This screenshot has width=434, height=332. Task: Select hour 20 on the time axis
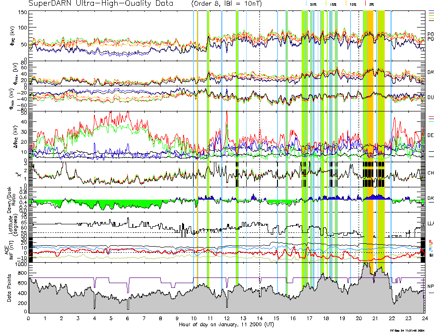[358, 318]
